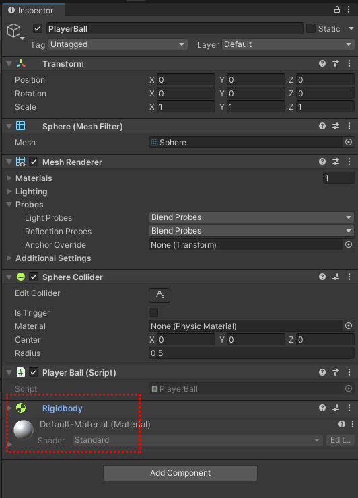Open object picker for Physic Material

349,326
